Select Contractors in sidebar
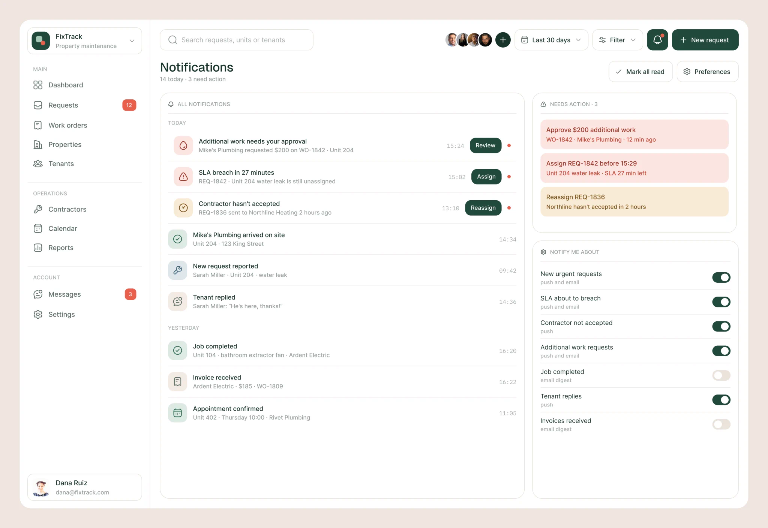 click(x=85, y=209)
